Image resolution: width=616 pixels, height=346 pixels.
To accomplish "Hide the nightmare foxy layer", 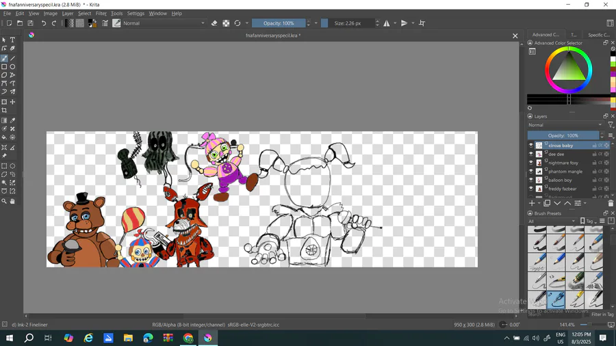I will 530,163.
